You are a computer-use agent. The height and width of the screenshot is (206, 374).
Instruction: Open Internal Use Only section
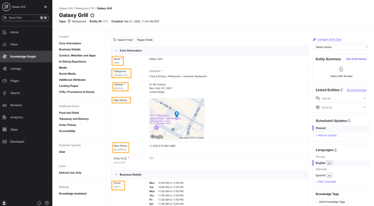coord(70,172)
